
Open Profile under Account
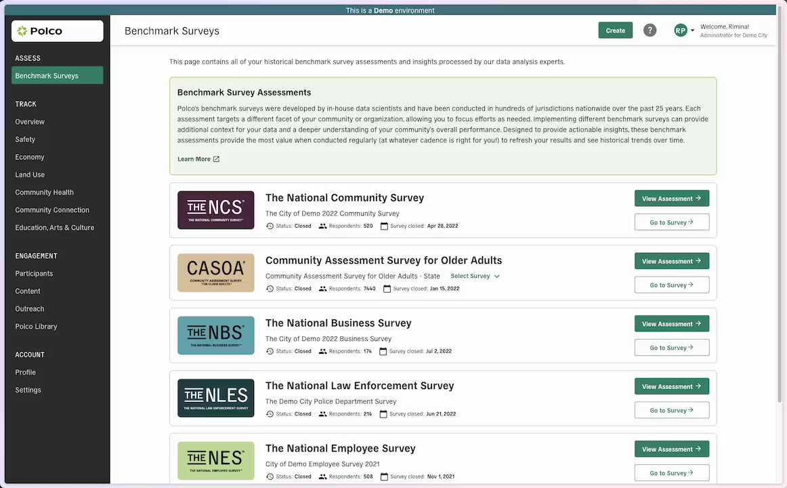[x=25, y=373]
